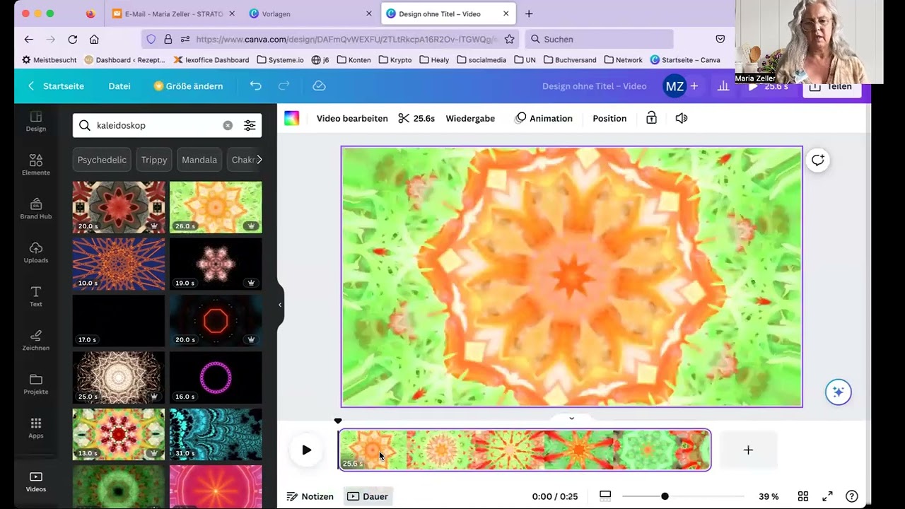Select the 26.0 s orange green kaleidoscope video
Image resolution: width=905 pixels, height=509 pixels.
click(x=216, y=207)
